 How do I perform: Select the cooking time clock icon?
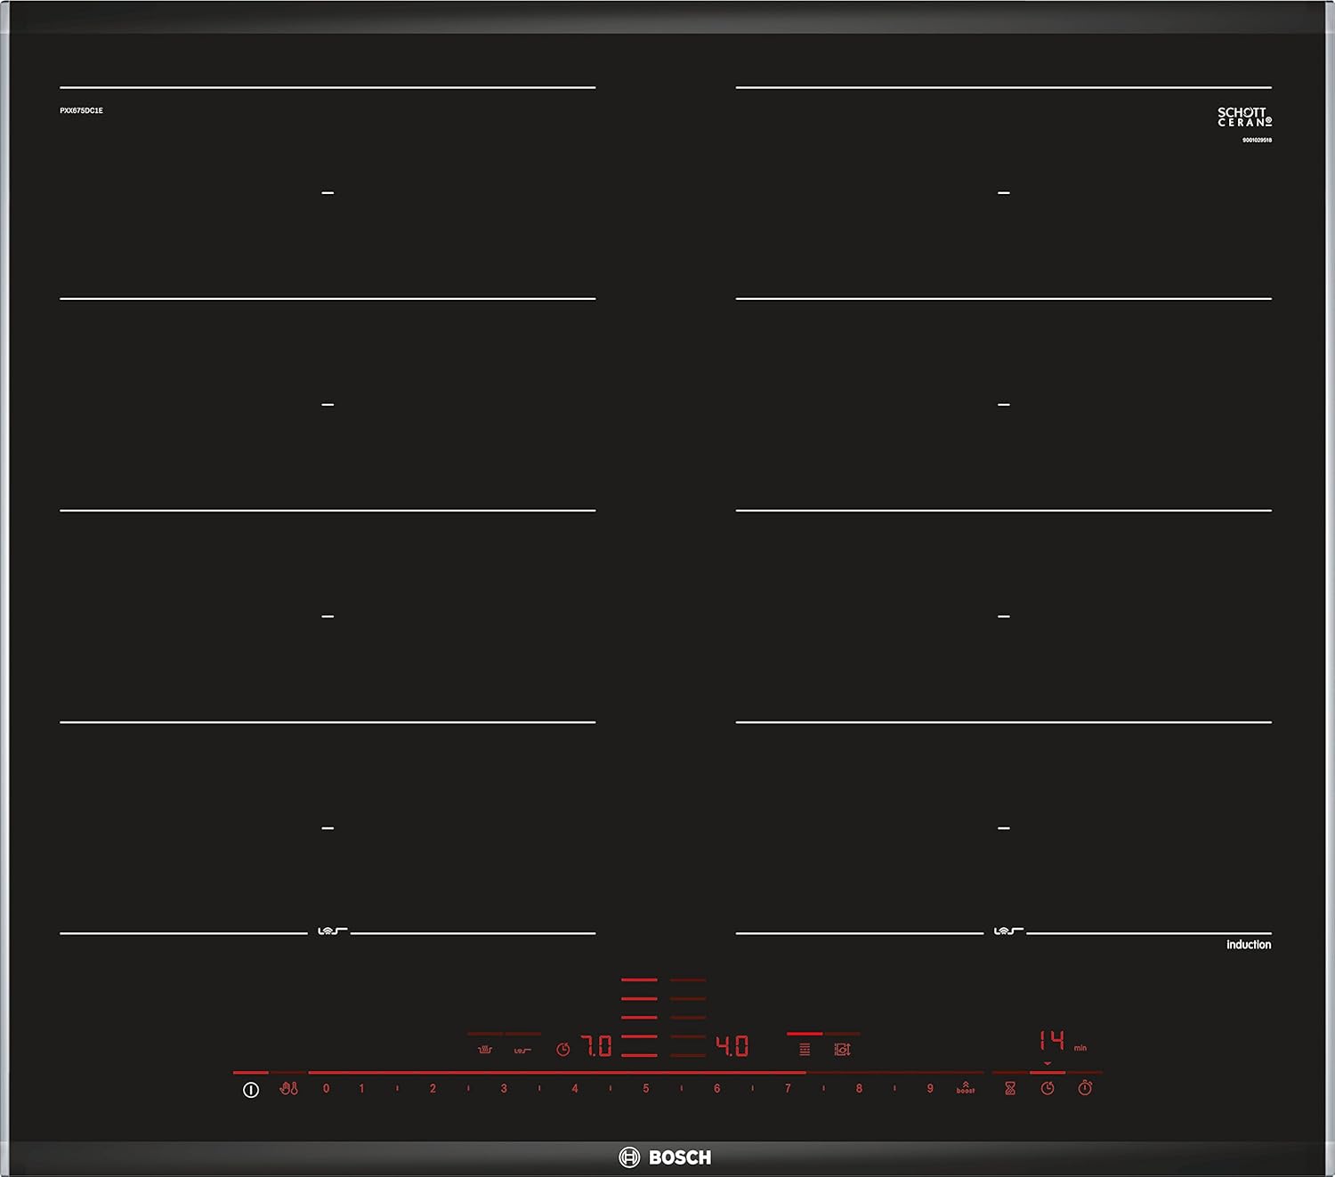coord(1048,1088)
